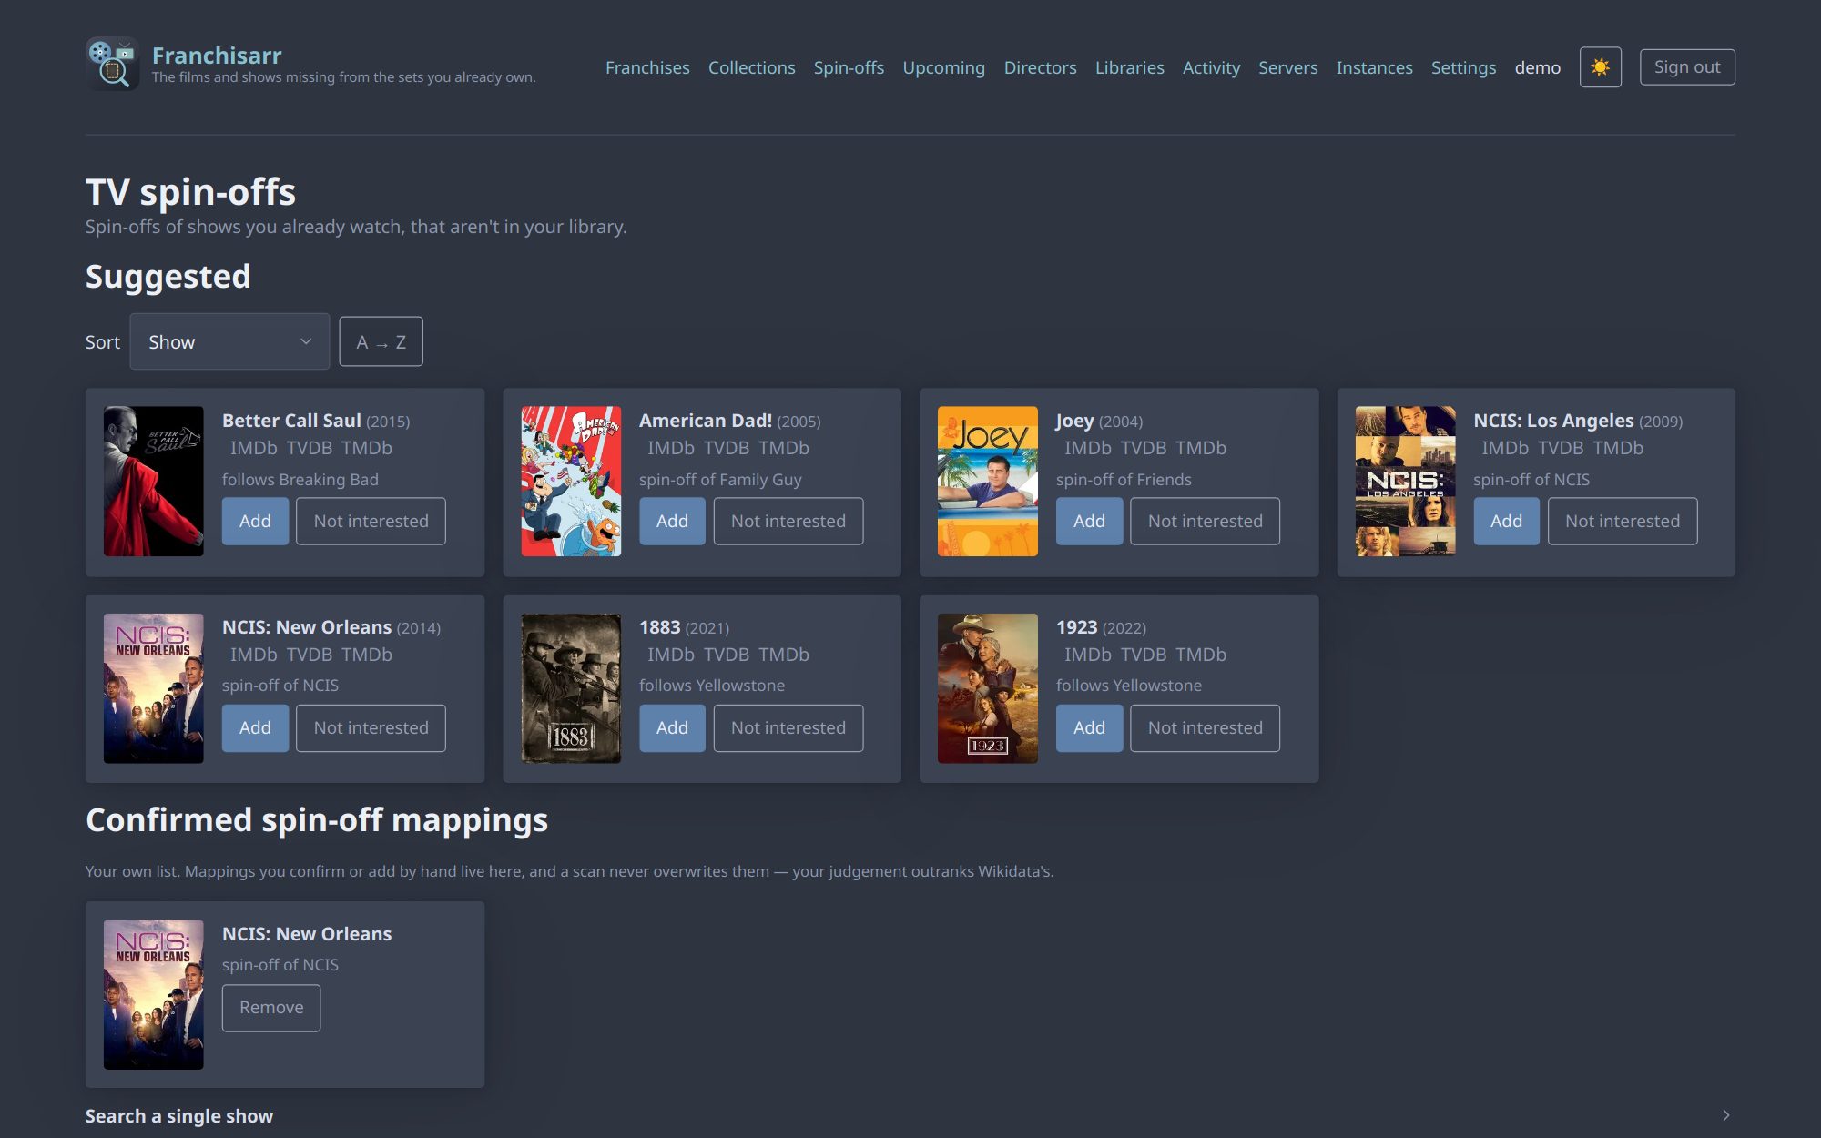This screenshot has width=1821, height=1138.
Task: Mark 1883 as Not interested
Action: click(788, 727)
